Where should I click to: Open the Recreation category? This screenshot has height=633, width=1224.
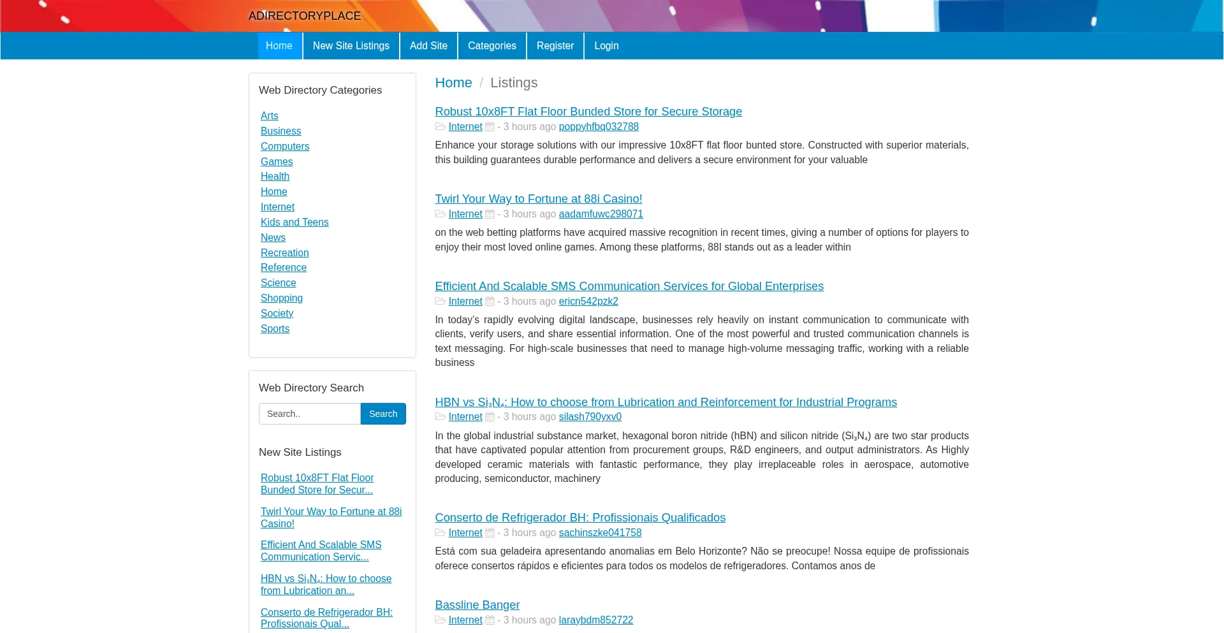(284, 253)
